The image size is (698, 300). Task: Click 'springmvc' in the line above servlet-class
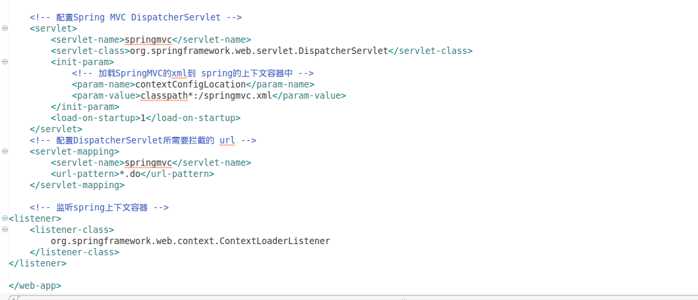point(148,39)
